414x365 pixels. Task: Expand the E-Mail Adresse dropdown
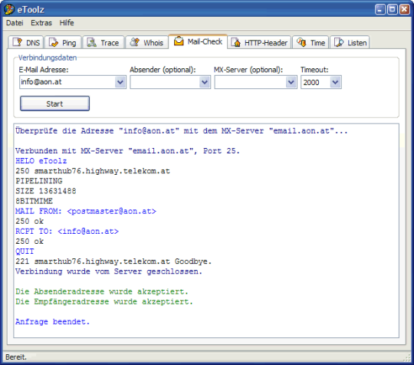point(120,82)
